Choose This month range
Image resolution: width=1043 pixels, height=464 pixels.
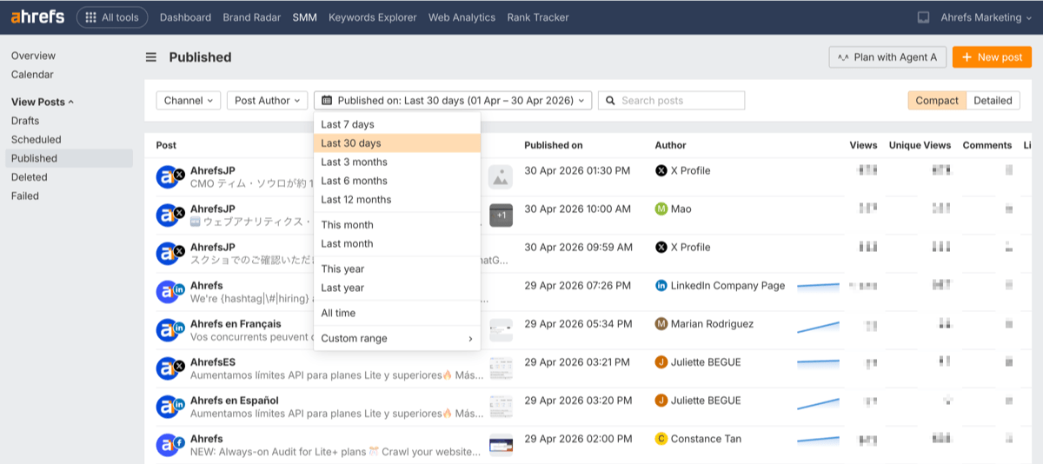point(397,225)
